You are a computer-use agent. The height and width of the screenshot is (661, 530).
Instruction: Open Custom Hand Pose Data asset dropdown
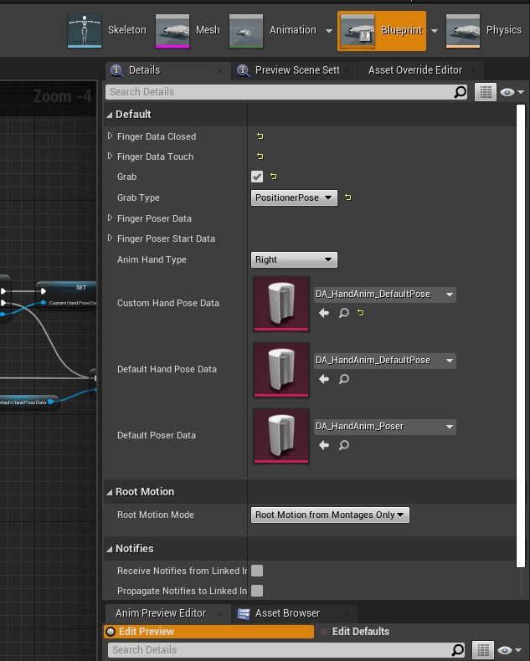coord(385,295)
